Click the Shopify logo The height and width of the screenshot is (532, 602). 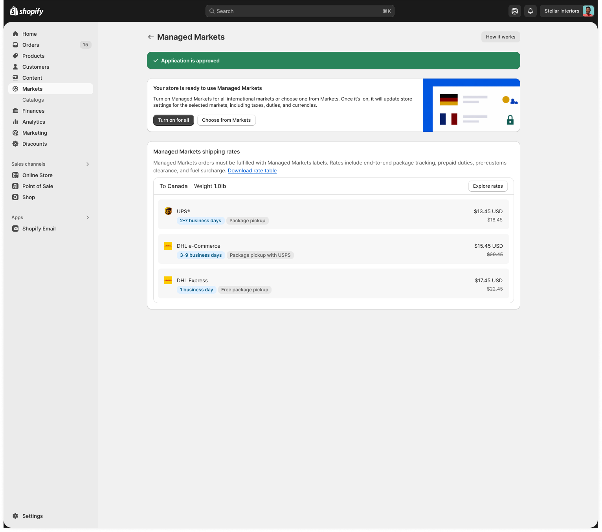(27, 11)
